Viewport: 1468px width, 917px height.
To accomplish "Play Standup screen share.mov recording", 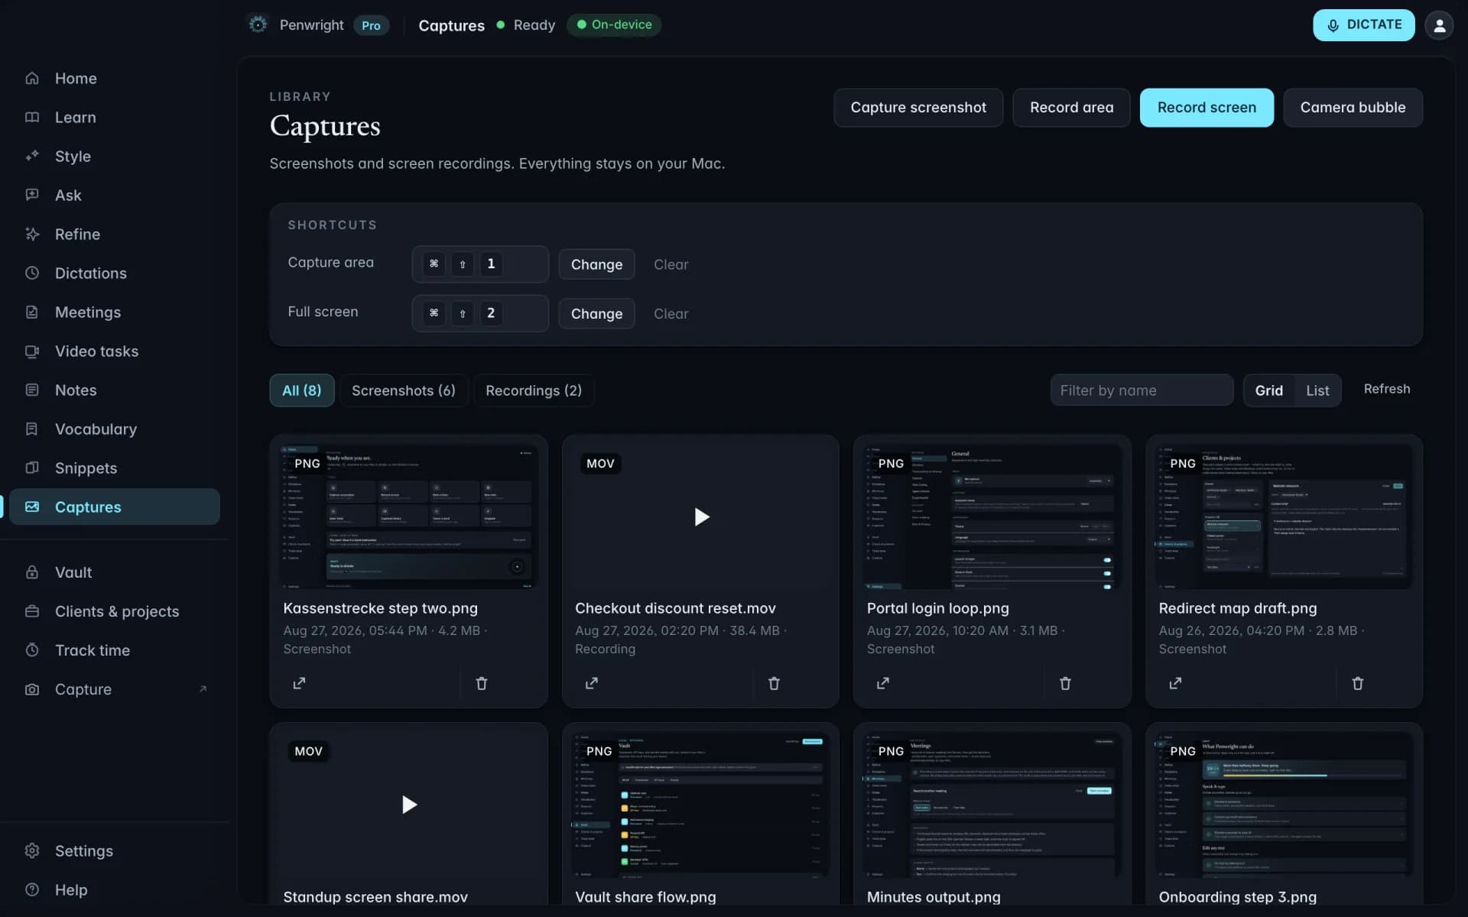I will 409,805.
